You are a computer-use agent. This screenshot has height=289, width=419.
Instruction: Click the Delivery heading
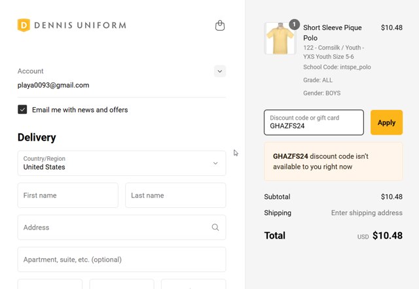pyautogui.click(x=37, y=137)
